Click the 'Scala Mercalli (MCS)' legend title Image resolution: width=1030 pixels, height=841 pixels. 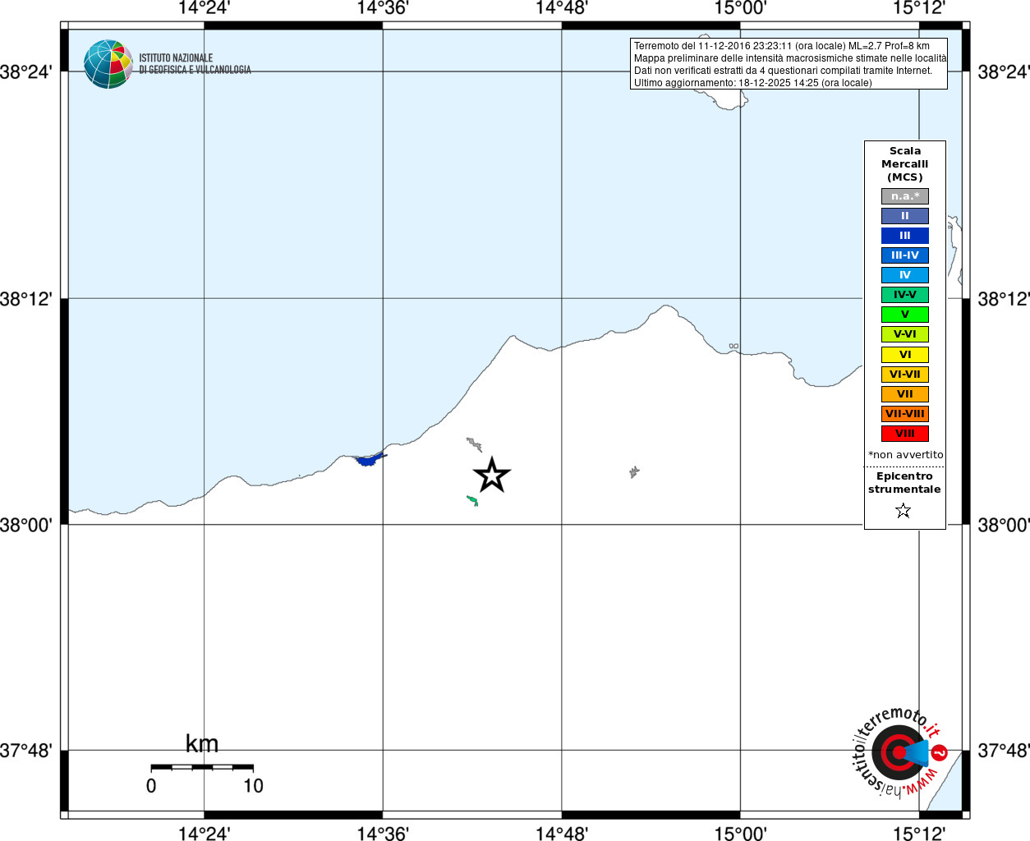click(905, 164)
